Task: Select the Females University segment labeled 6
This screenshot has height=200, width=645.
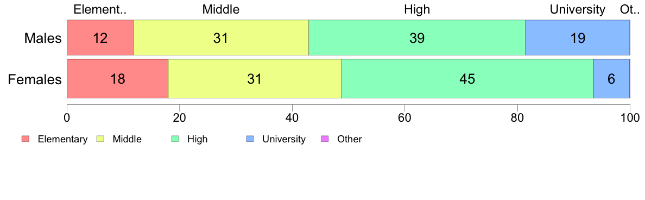Action: click(x=611, y=79)
